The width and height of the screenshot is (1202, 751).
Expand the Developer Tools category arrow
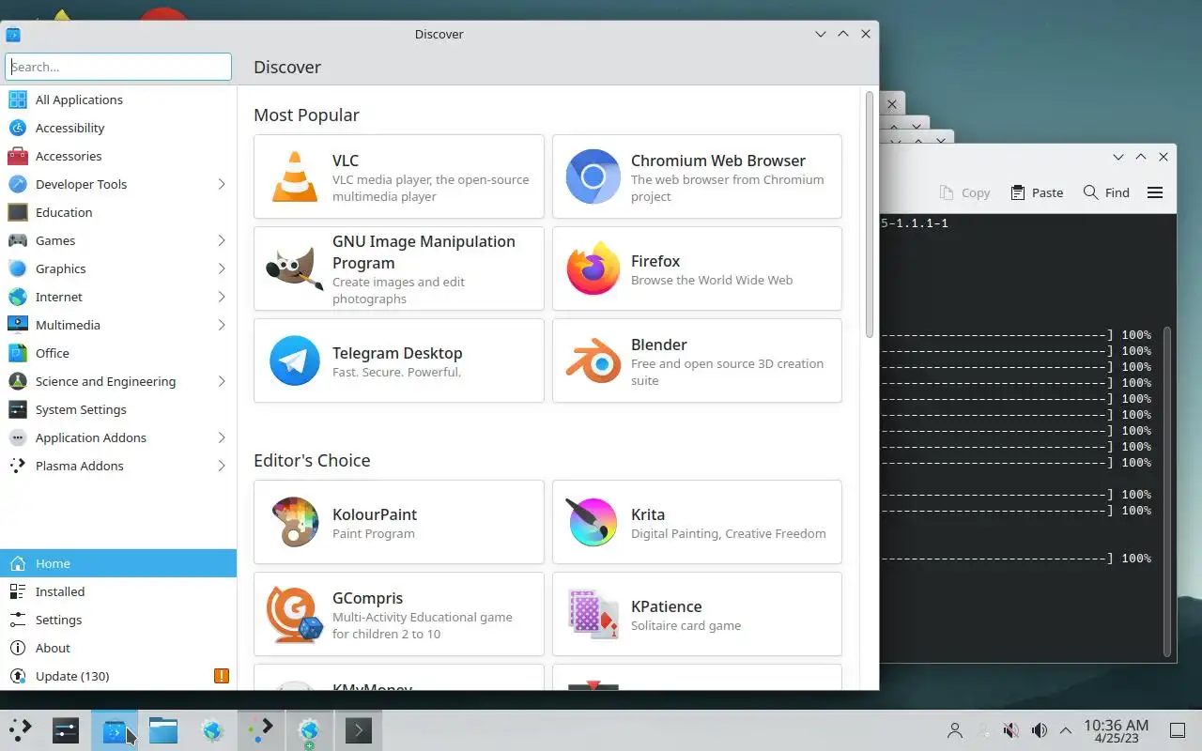[x=222, y=184]
